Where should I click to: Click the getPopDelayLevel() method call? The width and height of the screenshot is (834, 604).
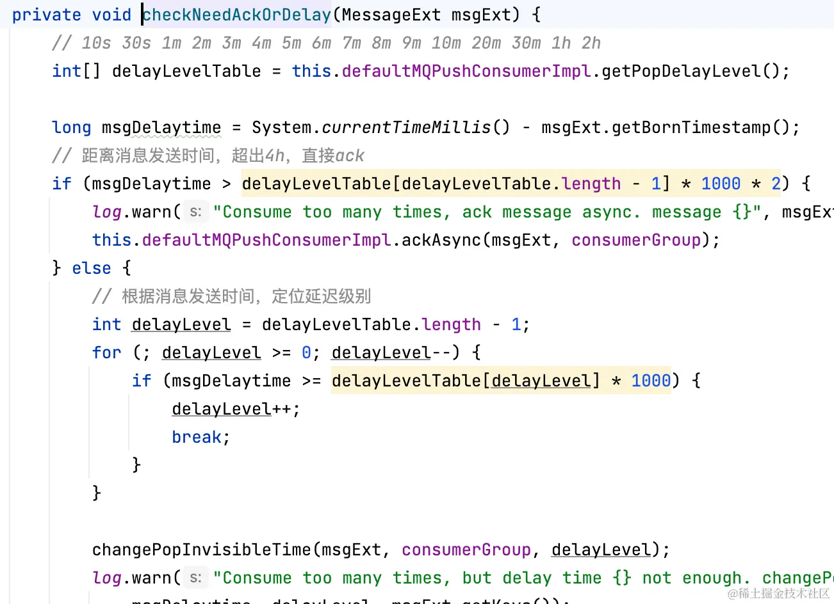pos(690,71)
